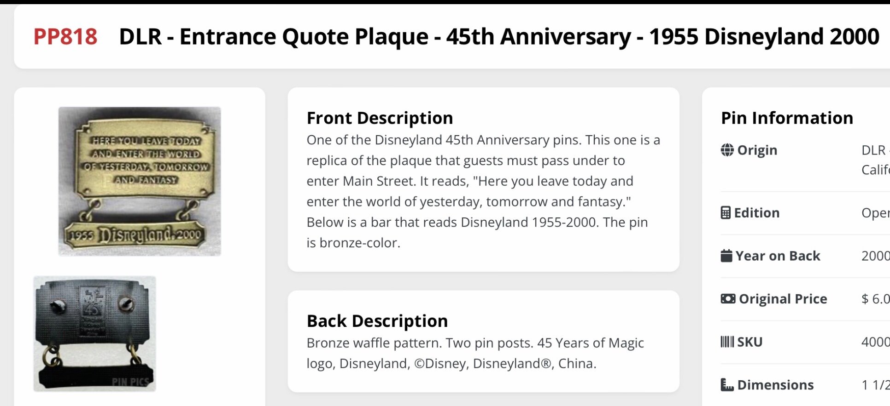The image size is (890, 406).
Task: Open the back-of-pin thumbnail image
Action: click(94, 334)
